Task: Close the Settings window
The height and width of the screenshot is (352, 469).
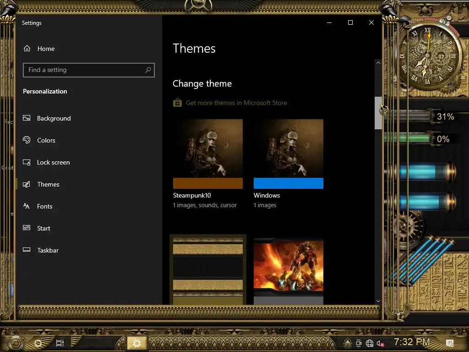Action: 371,23
